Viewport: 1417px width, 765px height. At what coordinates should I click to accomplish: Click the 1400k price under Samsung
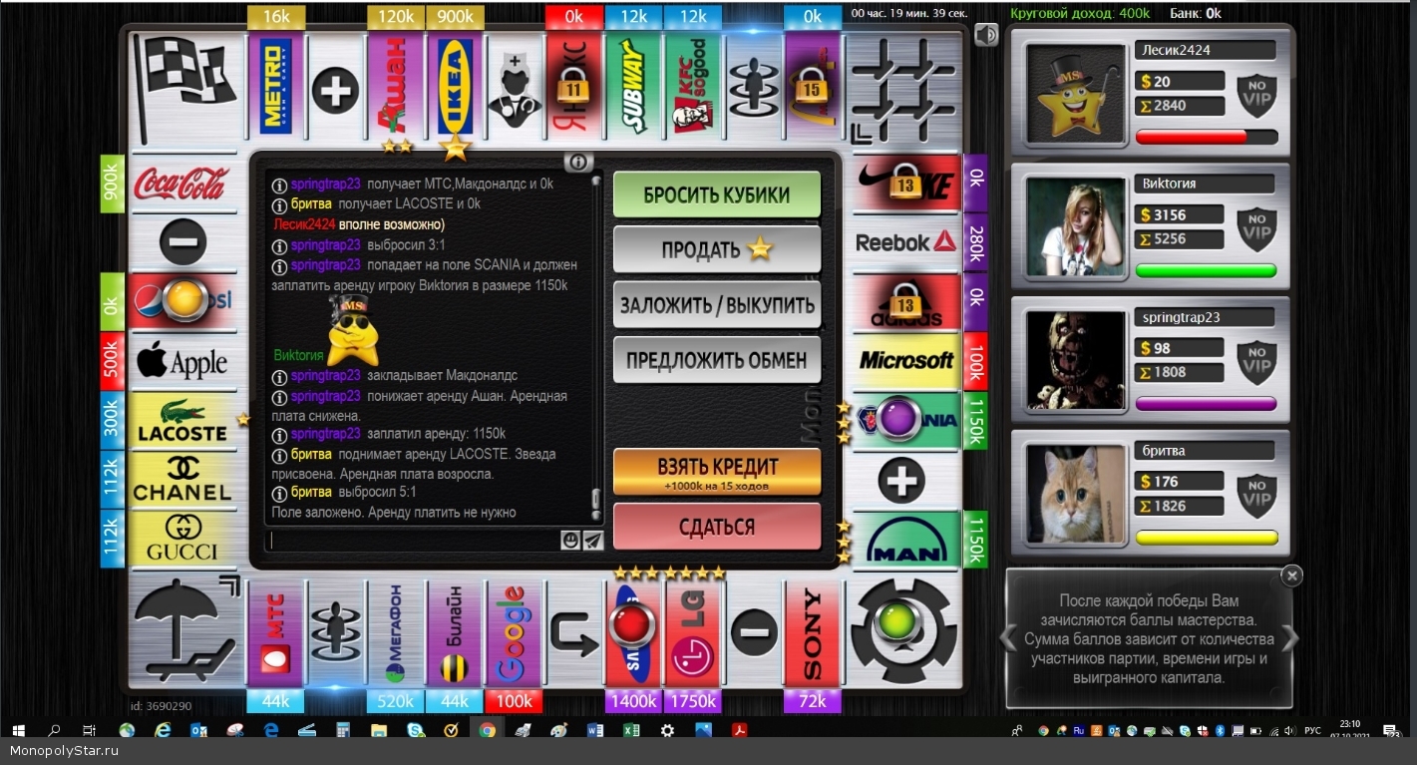pyautogui.click(x=633, y=701)
